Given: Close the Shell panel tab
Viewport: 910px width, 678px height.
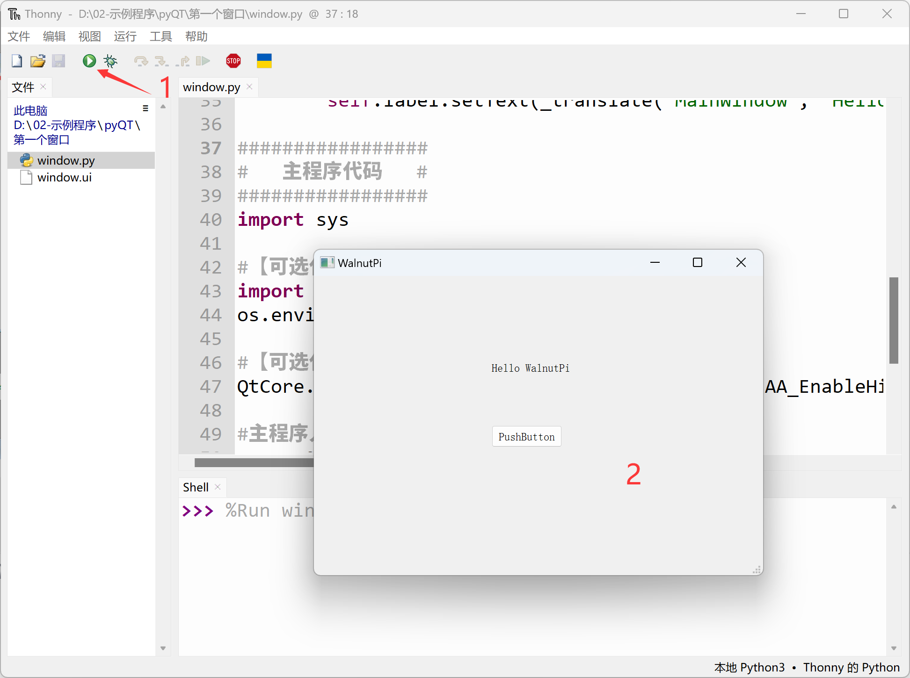Looking at the screenshot, I should click(218, 487).
